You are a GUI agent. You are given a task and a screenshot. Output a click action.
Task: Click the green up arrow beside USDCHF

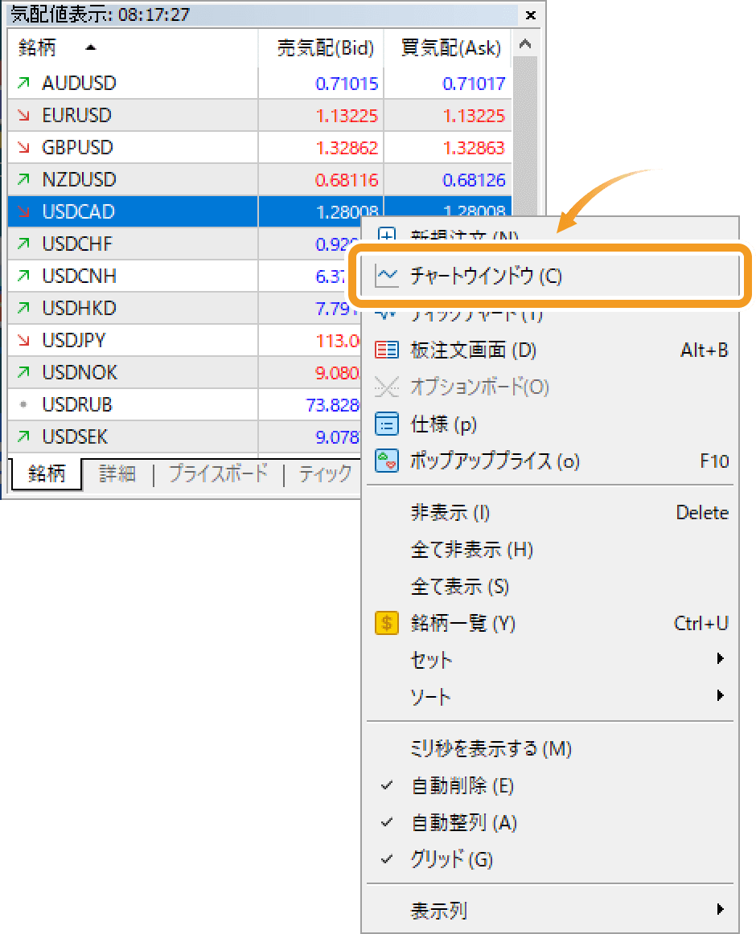[x=24, y=244]
